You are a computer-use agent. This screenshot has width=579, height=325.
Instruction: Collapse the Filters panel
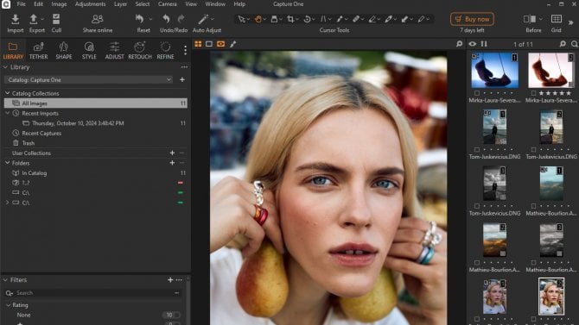click(5, 280)
